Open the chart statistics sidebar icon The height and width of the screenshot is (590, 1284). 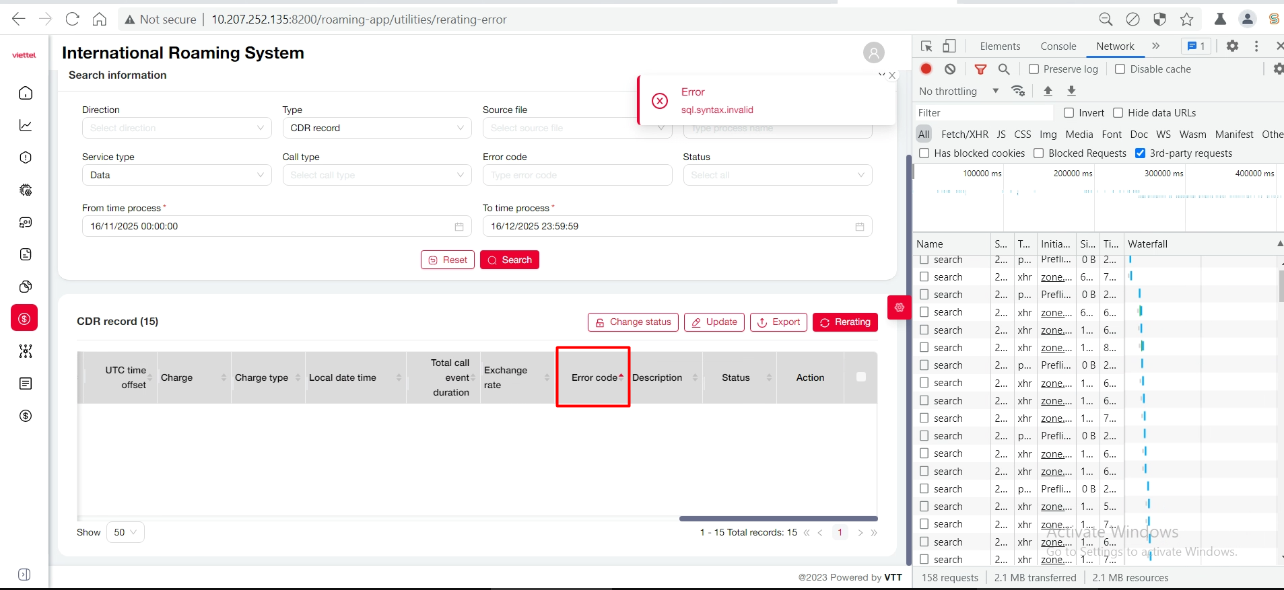pyautogui.click(x=26, y=125)
